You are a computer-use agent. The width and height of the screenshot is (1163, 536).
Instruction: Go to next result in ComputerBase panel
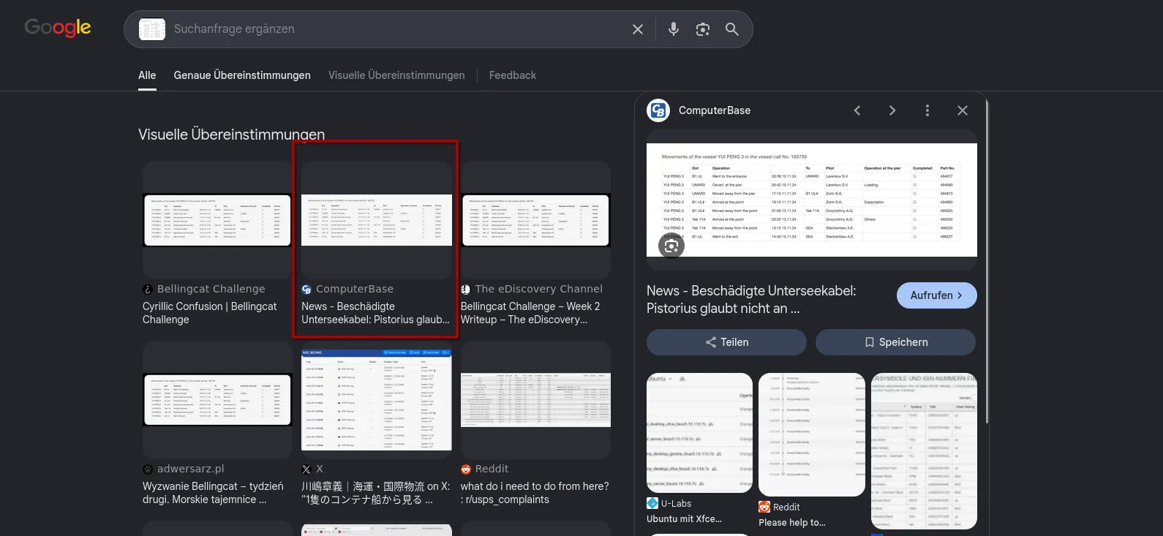892,110
